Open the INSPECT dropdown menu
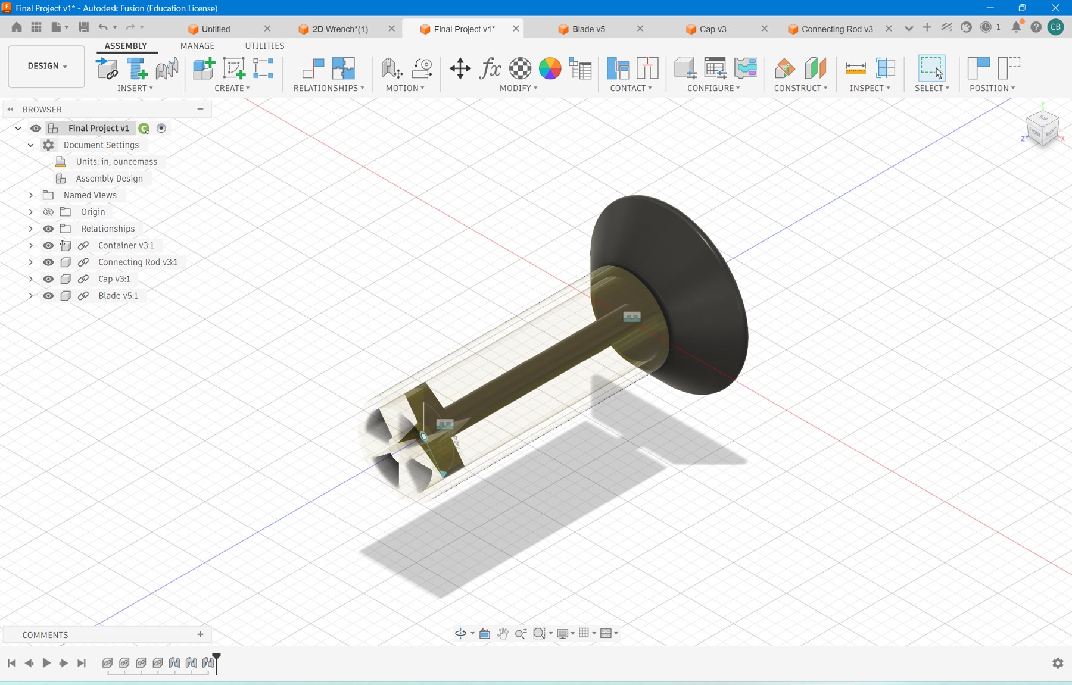The image size is (1072, 685). coord(870,88)
